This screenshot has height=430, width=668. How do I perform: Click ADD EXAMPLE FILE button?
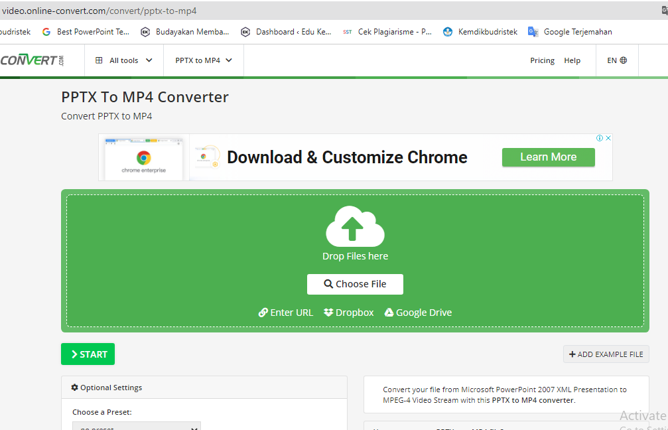(x=606, y=354)
